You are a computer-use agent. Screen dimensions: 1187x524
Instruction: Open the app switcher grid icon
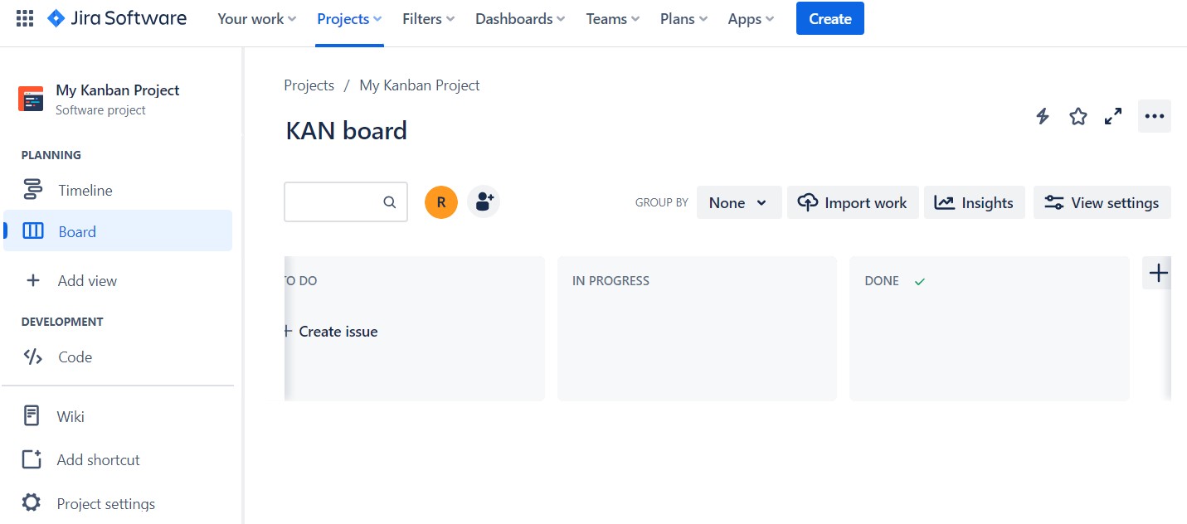[25, 18]
